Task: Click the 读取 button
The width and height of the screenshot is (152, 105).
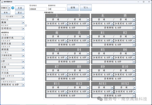Action: pos(73,8)
